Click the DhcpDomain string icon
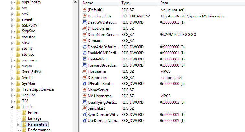 (84, 28)
